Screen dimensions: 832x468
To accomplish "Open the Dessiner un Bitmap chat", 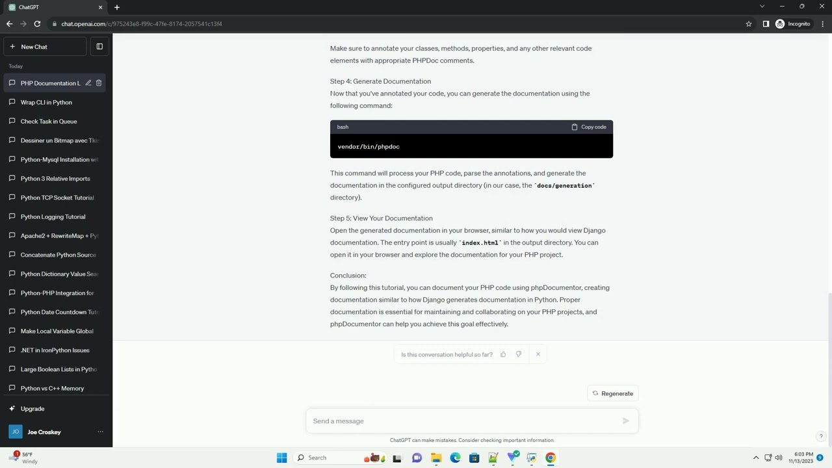I will [55, 140].
